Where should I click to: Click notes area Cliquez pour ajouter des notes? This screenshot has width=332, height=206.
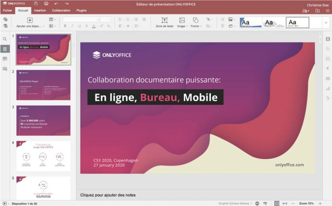point(108,195)
